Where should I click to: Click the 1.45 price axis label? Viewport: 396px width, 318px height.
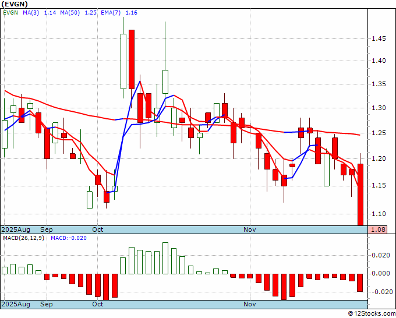[x=379, y=38]
